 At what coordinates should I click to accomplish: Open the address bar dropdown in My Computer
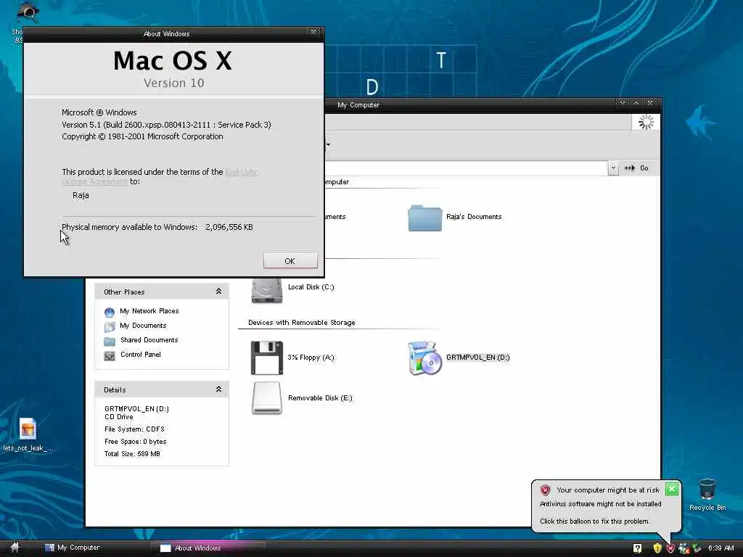click(x=612, y=168)
